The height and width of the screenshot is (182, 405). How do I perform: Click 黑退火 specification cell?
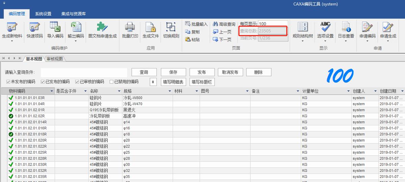147,110
